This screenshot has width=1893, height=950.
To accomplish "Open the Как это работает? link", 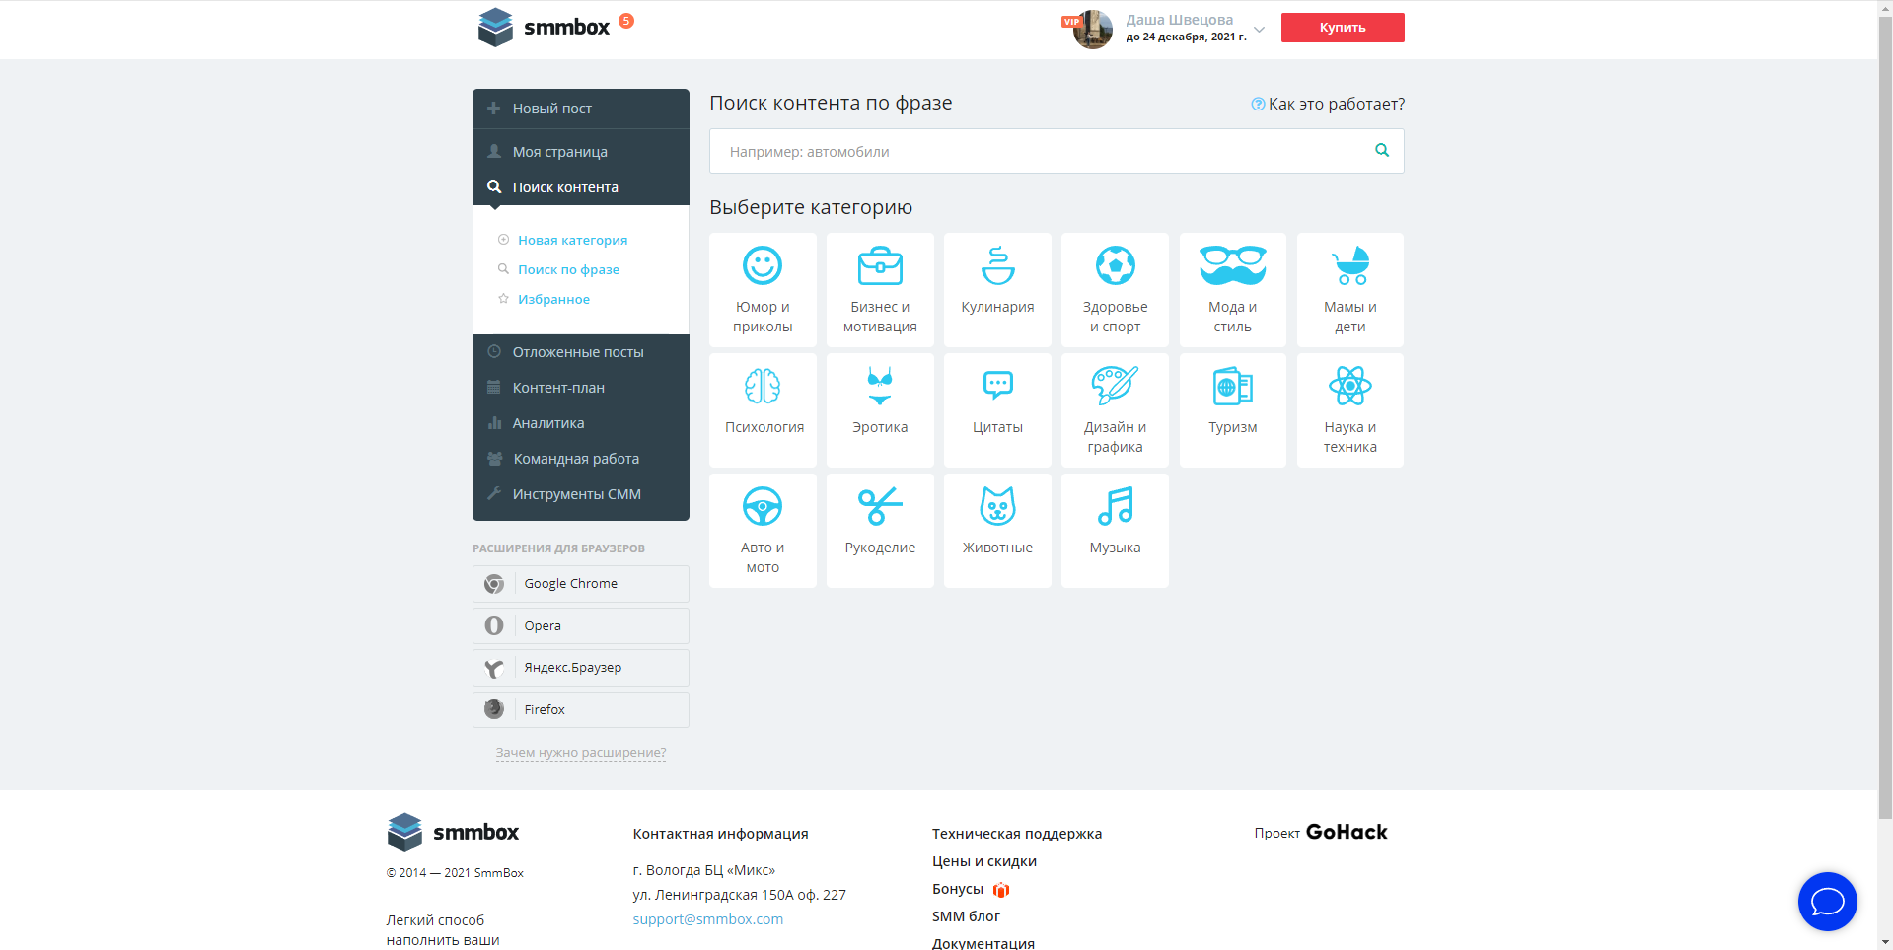I will pyautogui.click(x=1337, y=104).
